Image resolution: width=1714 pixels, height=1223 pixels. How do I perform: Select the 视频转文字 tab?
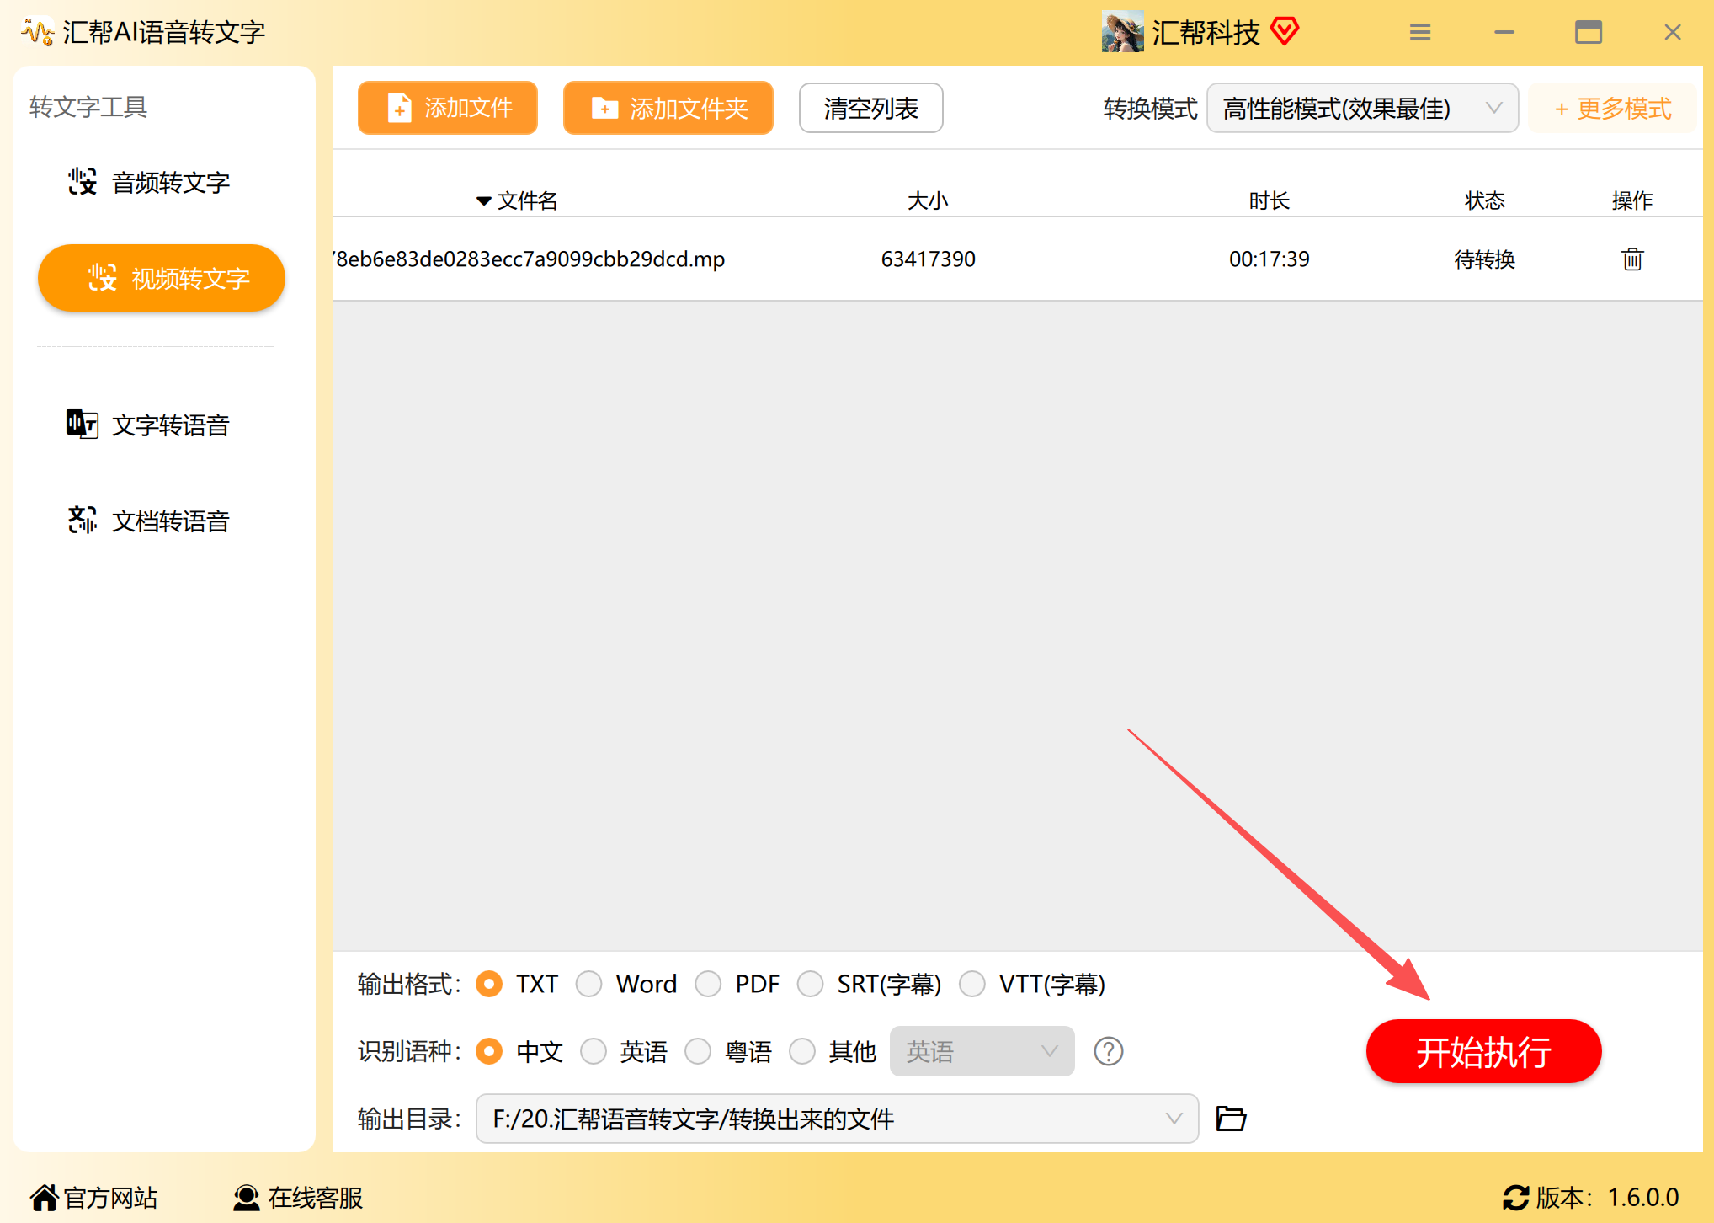pos(162,278)
